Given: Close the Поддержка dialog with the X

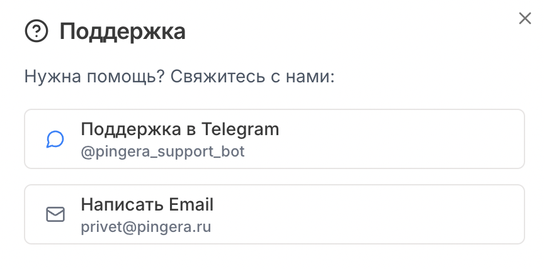Looking at the screenshot, I should (x=525, y=18).
